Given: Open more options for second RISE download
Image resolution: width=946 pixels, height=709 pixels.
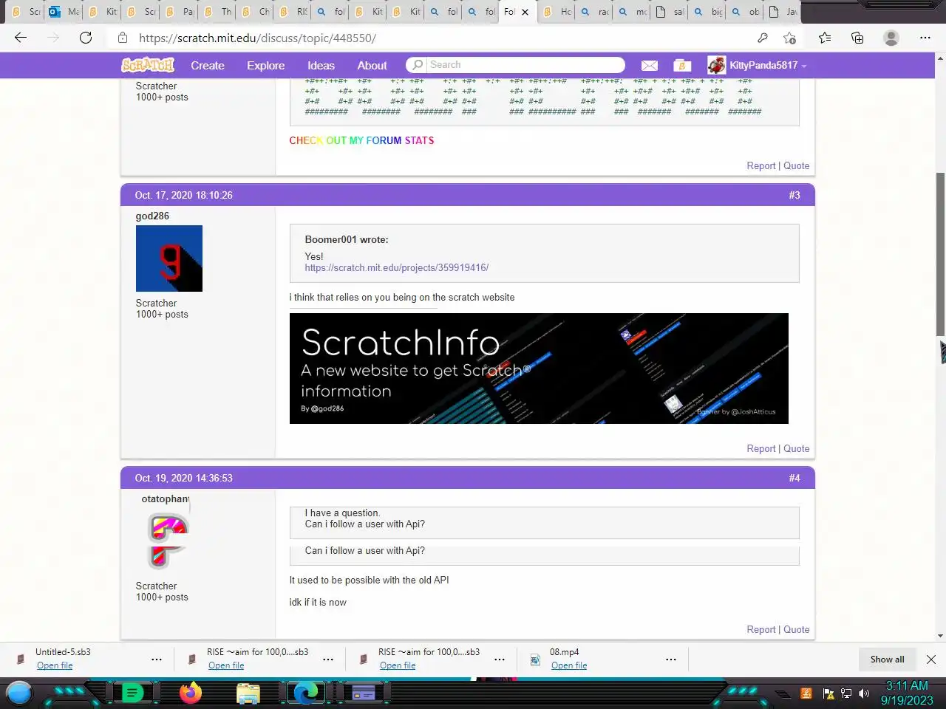Looking at the screenshot, I should (x=500, y=659).
